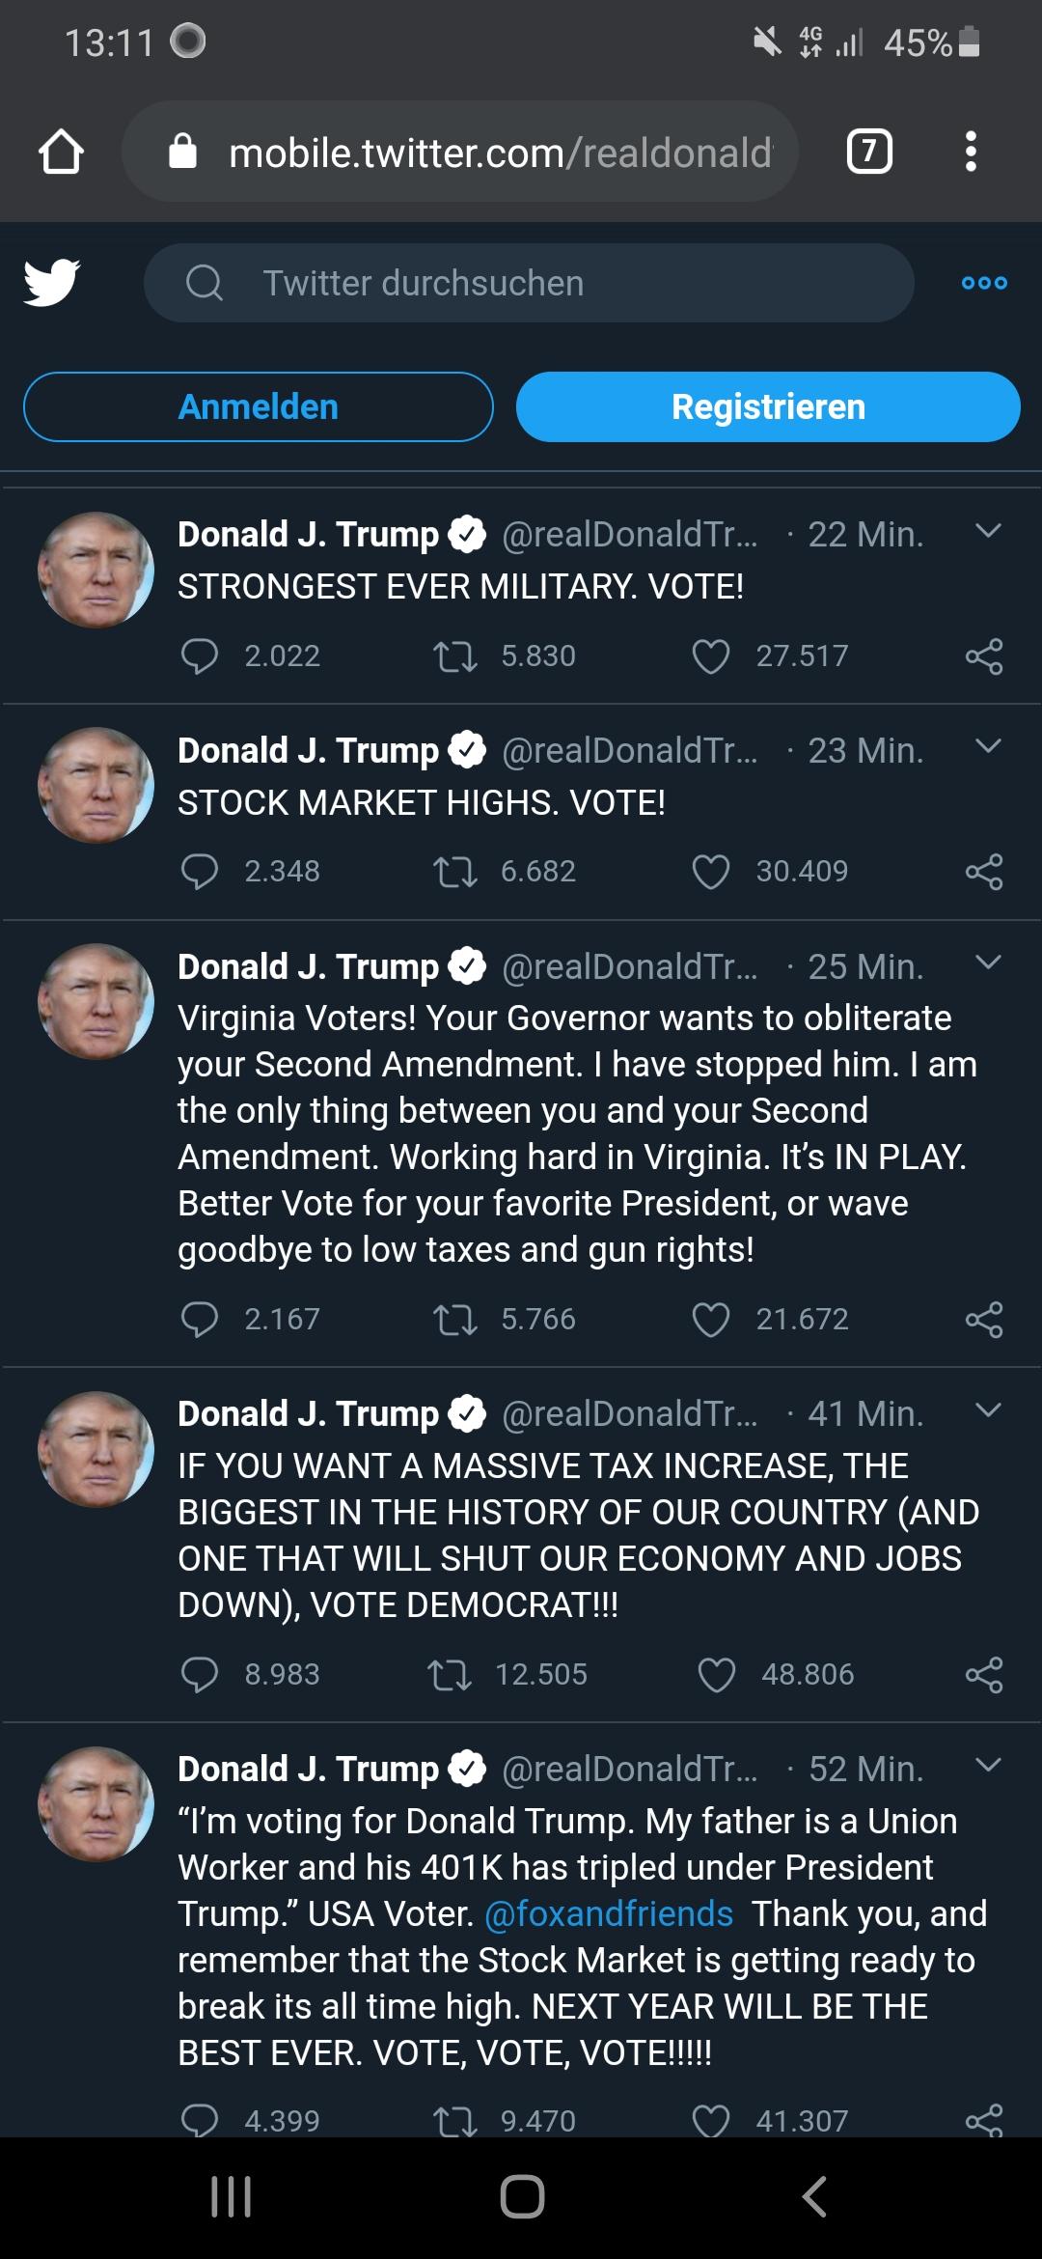Open the browser tab switcher showing 7
1042x2259 pixels.
[x=869, y=152]
